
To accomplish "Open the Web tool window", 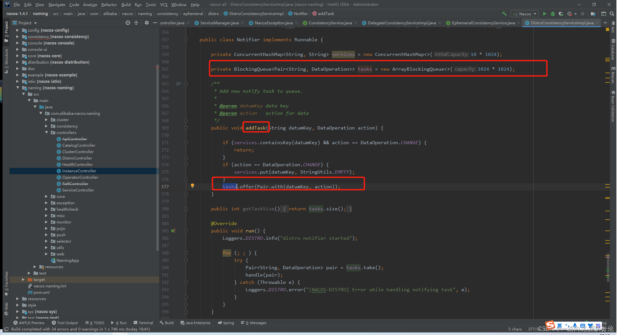I will coord(6,309).
